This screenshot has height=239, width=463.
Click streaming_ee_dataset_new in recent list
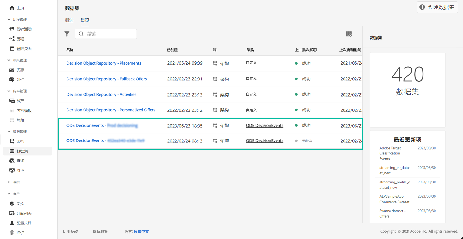point(395,171)
